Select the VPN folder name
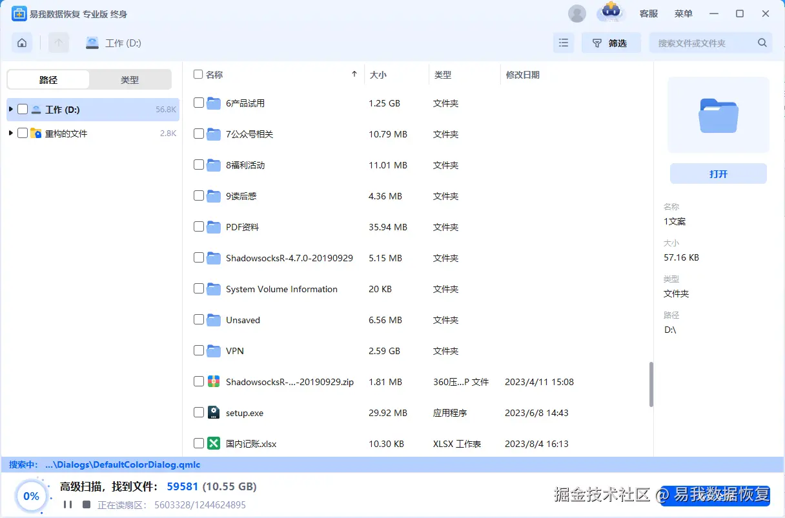Viewport: 785px width, 518px height. [235, 351]
